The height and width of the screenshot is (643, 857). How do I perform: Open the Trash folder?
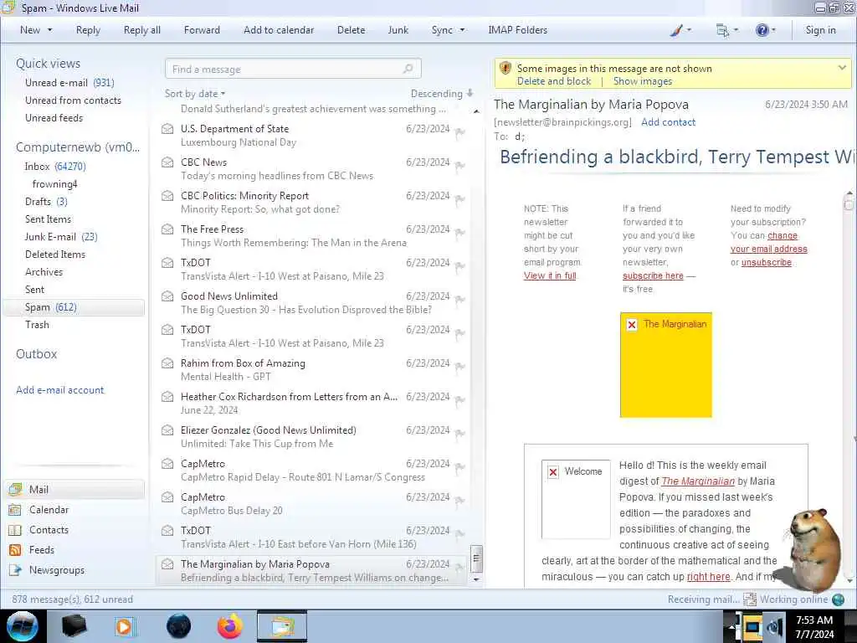[37, 325]
